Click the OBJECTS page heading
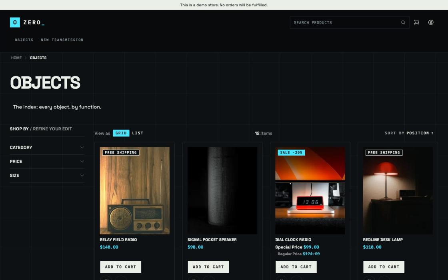 [45, 82]
